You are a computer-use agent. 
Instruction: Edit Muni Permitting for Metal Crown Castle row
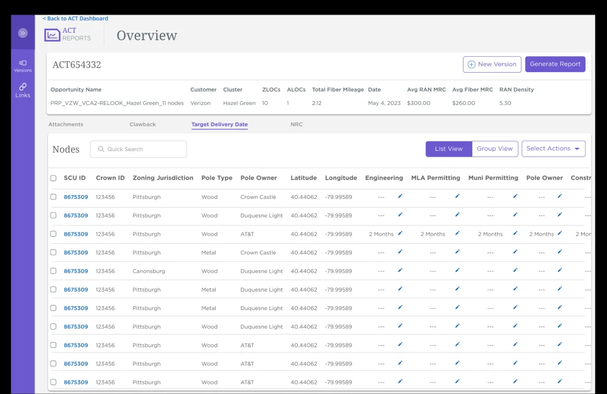(x=515, y=252)
